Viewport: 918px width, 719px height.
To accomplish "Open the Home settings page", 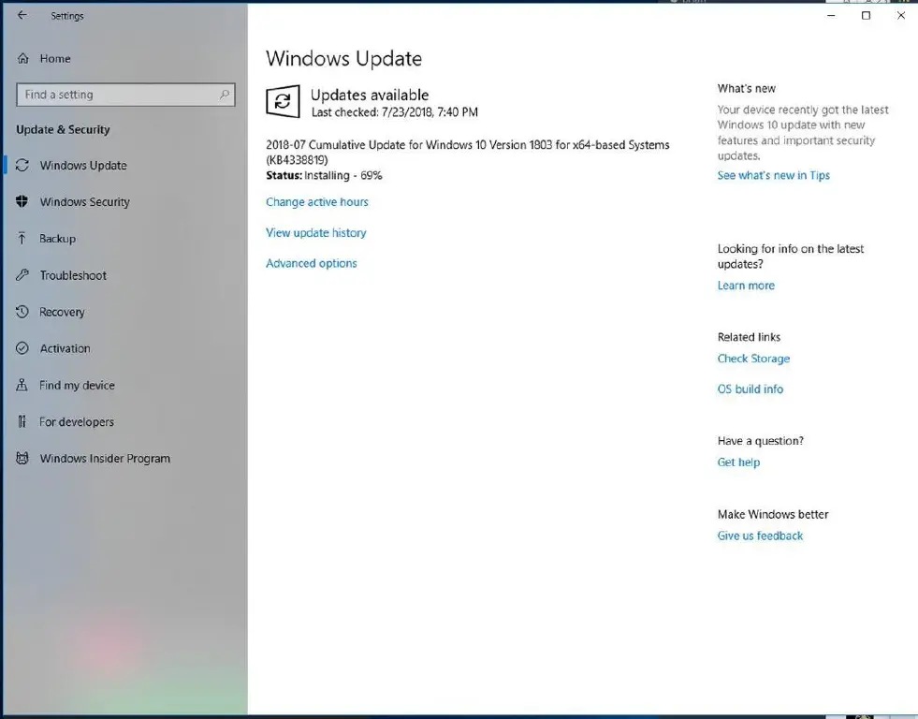I will tap(55, 59).
